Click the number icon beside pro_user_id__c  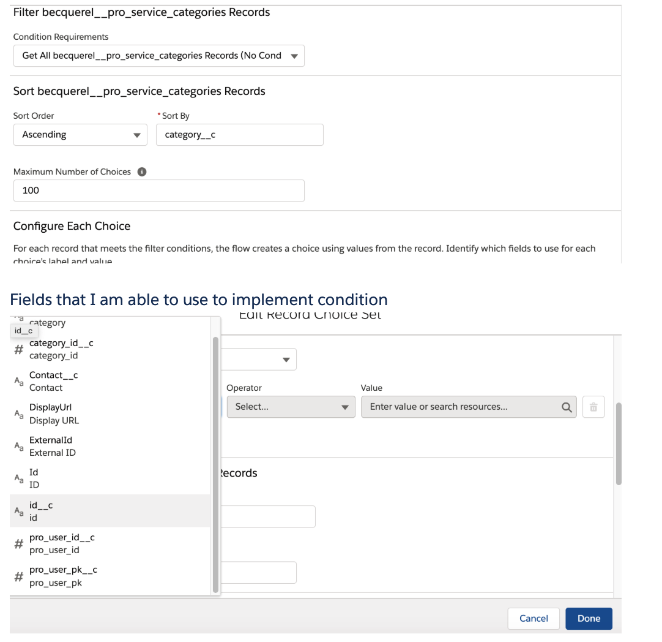19,543
